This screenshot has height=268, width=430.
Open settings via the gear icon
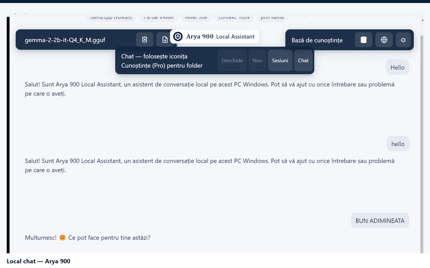click(x=403, y=40)
